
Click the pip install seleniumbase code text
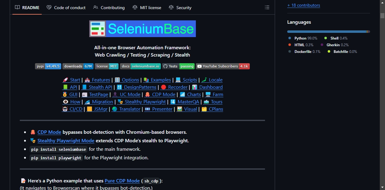coord(58,149)
